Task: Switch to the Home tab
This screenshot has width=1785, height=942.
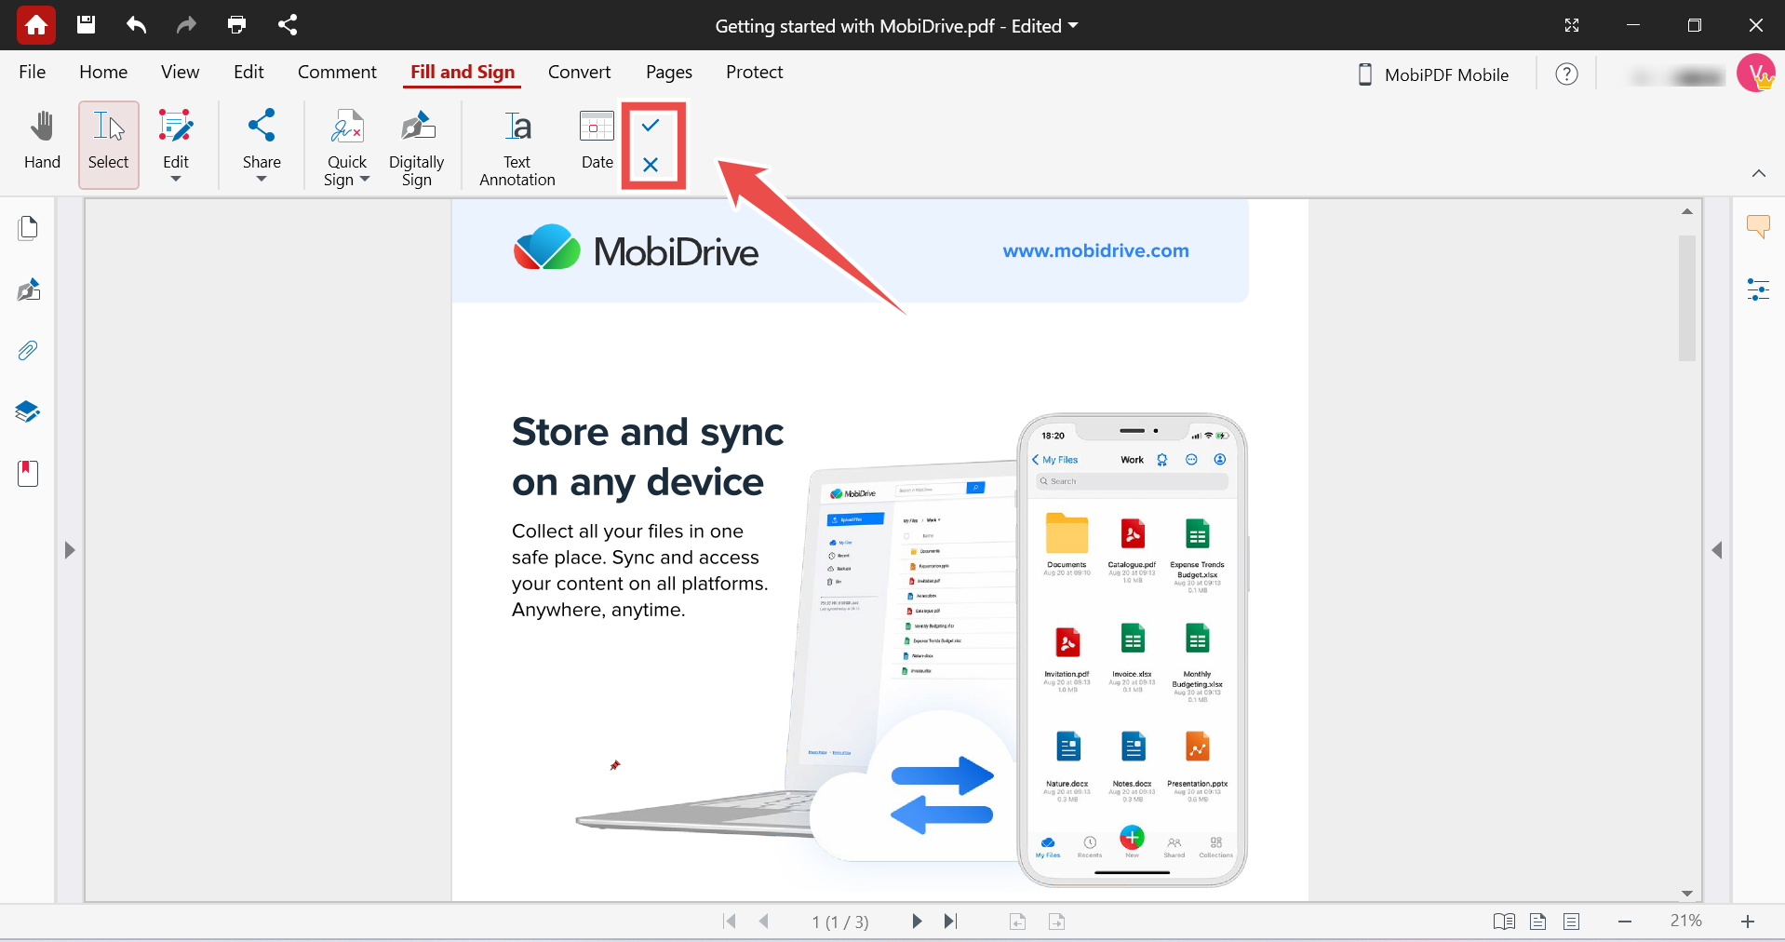Action: [x=103, y=72]
